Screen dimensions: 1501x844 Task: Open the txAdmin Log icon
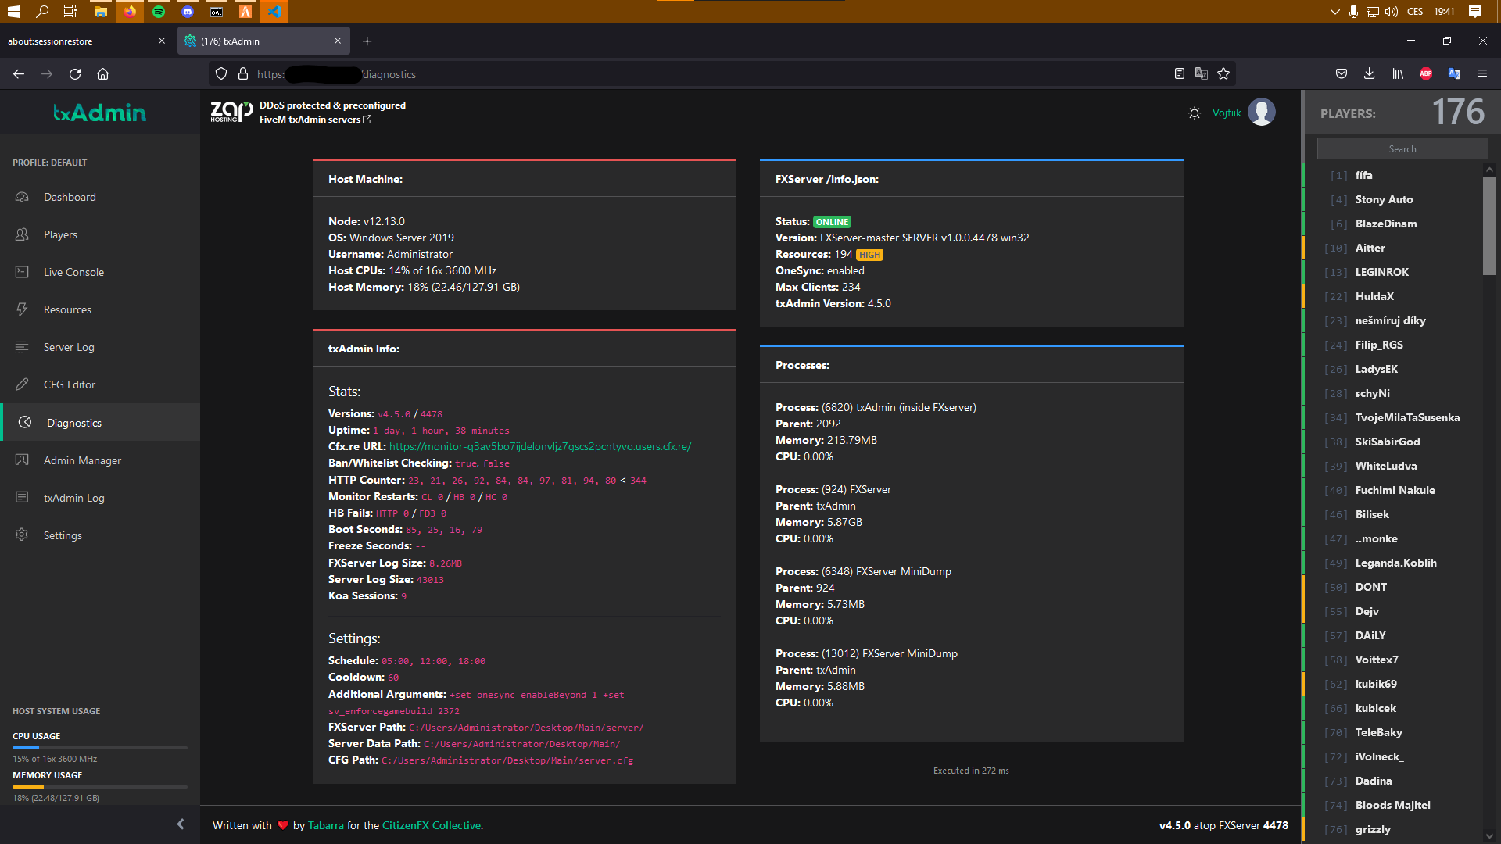pos(22,498)
